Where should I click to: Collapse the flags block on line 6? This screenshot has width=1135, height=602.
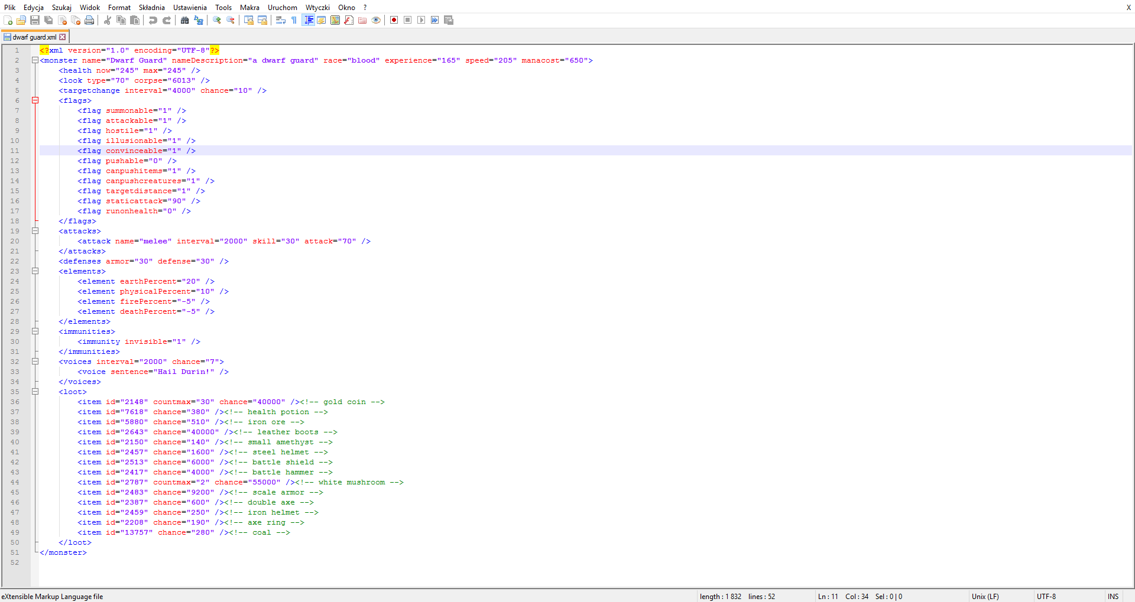click(x=35, y=100)
